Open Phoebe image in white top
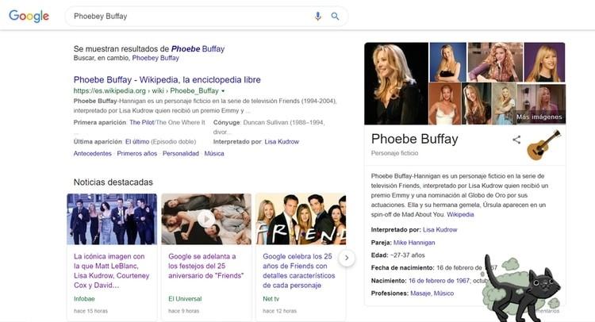Viewport: 595px width, 322px height. [x=445, y=104]
